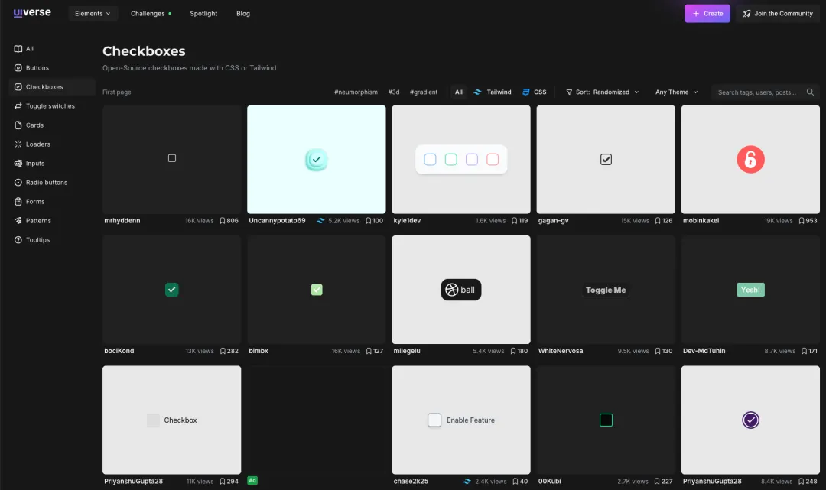Toggle the 'Checkbox' labeled preview by PriyanshuGupta28
Screen dimensions: 826x490
pyautogui.click(x=154, y=420)
